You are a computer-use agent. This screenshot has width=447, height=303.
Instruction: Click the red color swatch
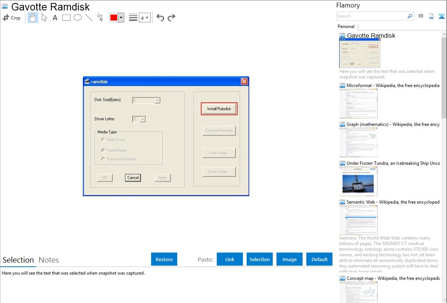point(114,18)
